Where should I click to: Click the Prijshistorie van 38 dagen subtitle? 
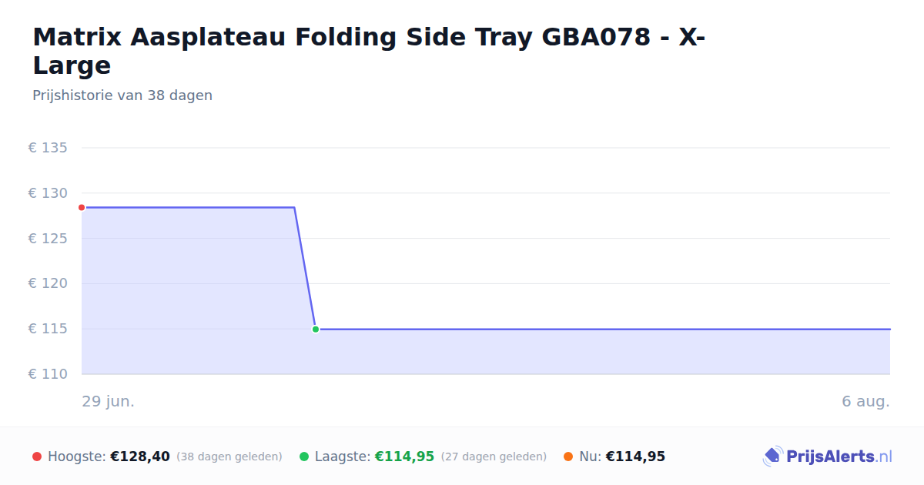pyautogui.click(x=122, y=95)
